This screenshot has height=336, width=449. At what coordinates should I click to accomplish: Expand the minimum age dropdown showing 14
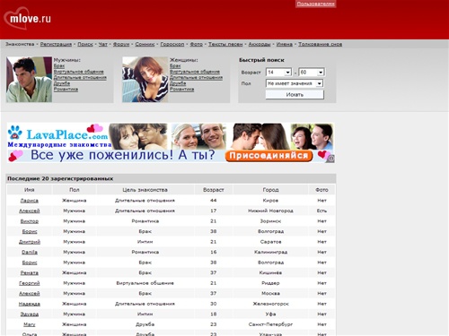278,73
